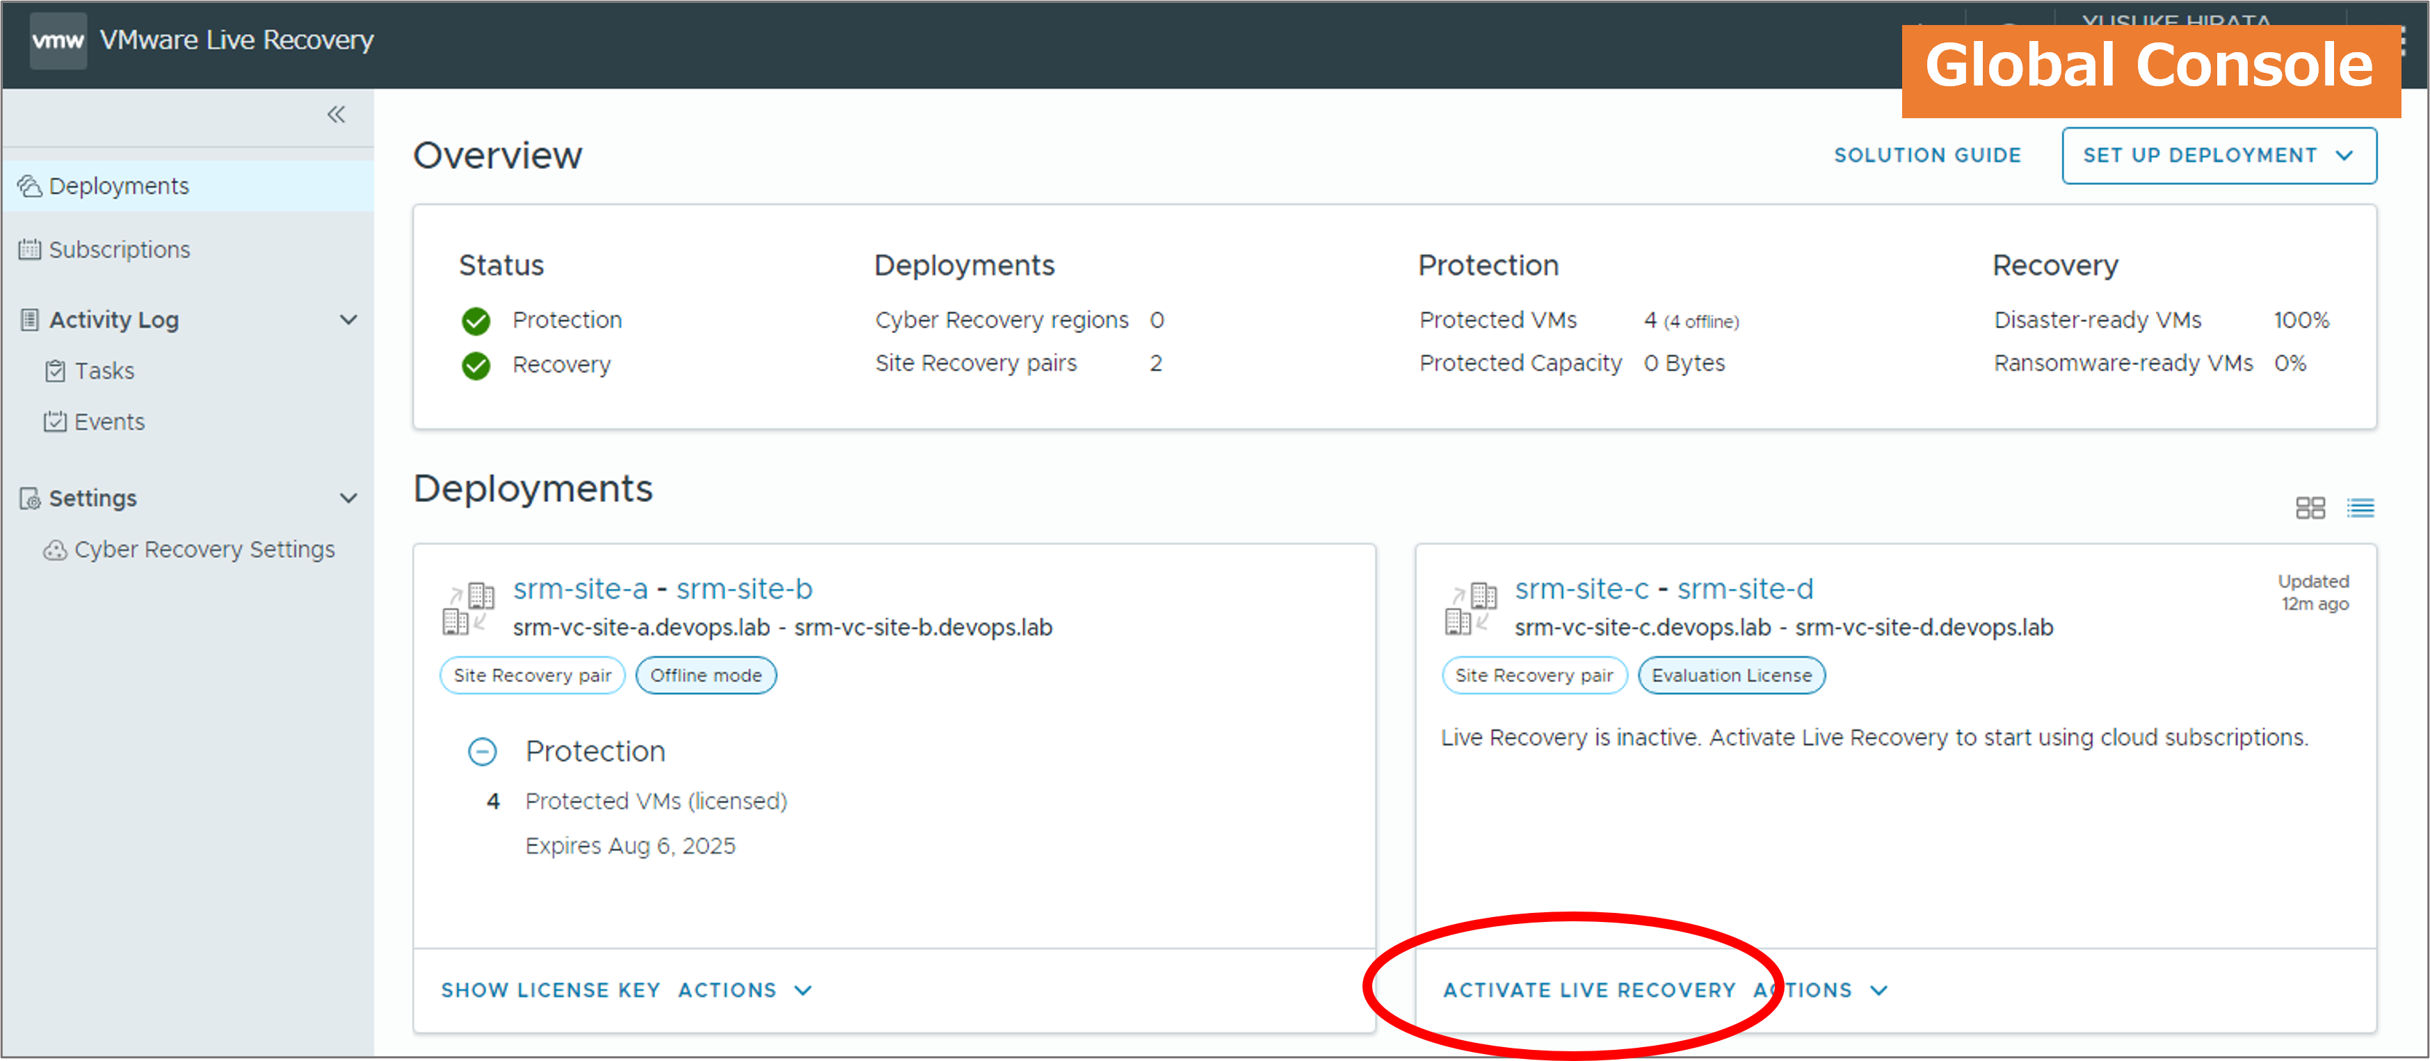Open the Solution Guide link

1927,156
